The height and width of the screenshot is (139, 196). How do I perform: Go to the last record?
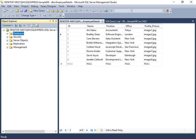point(91,130)
